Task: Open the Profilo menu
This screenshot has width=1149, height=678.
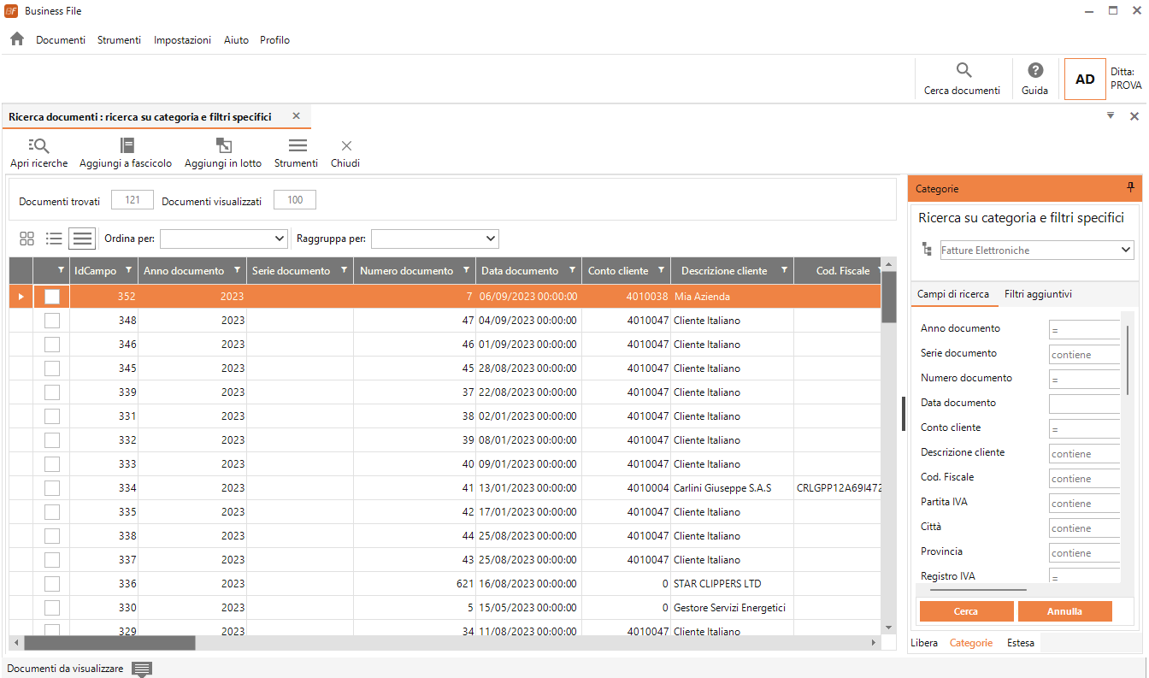Action: 275,40
